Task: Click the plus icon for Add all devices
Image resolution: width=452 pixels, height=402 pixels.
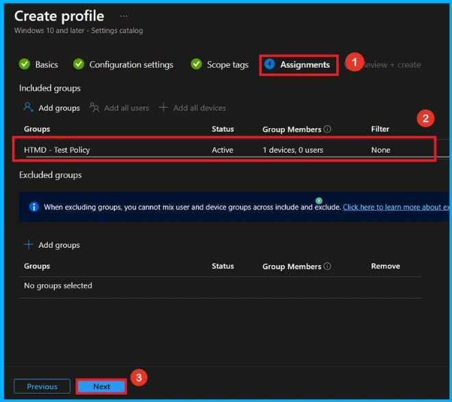Action: (x=163, y=108)
